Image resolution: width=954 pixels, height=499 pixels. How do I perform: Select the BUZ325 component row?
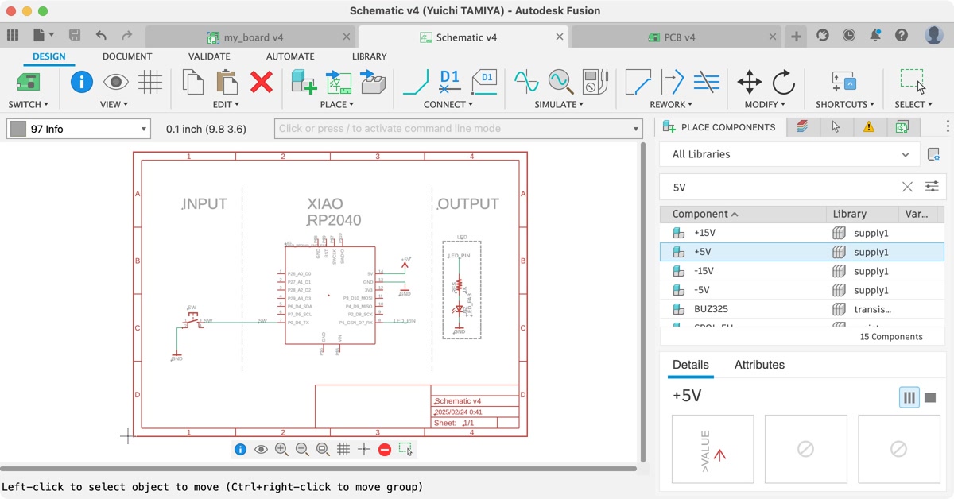coord(802,309)
